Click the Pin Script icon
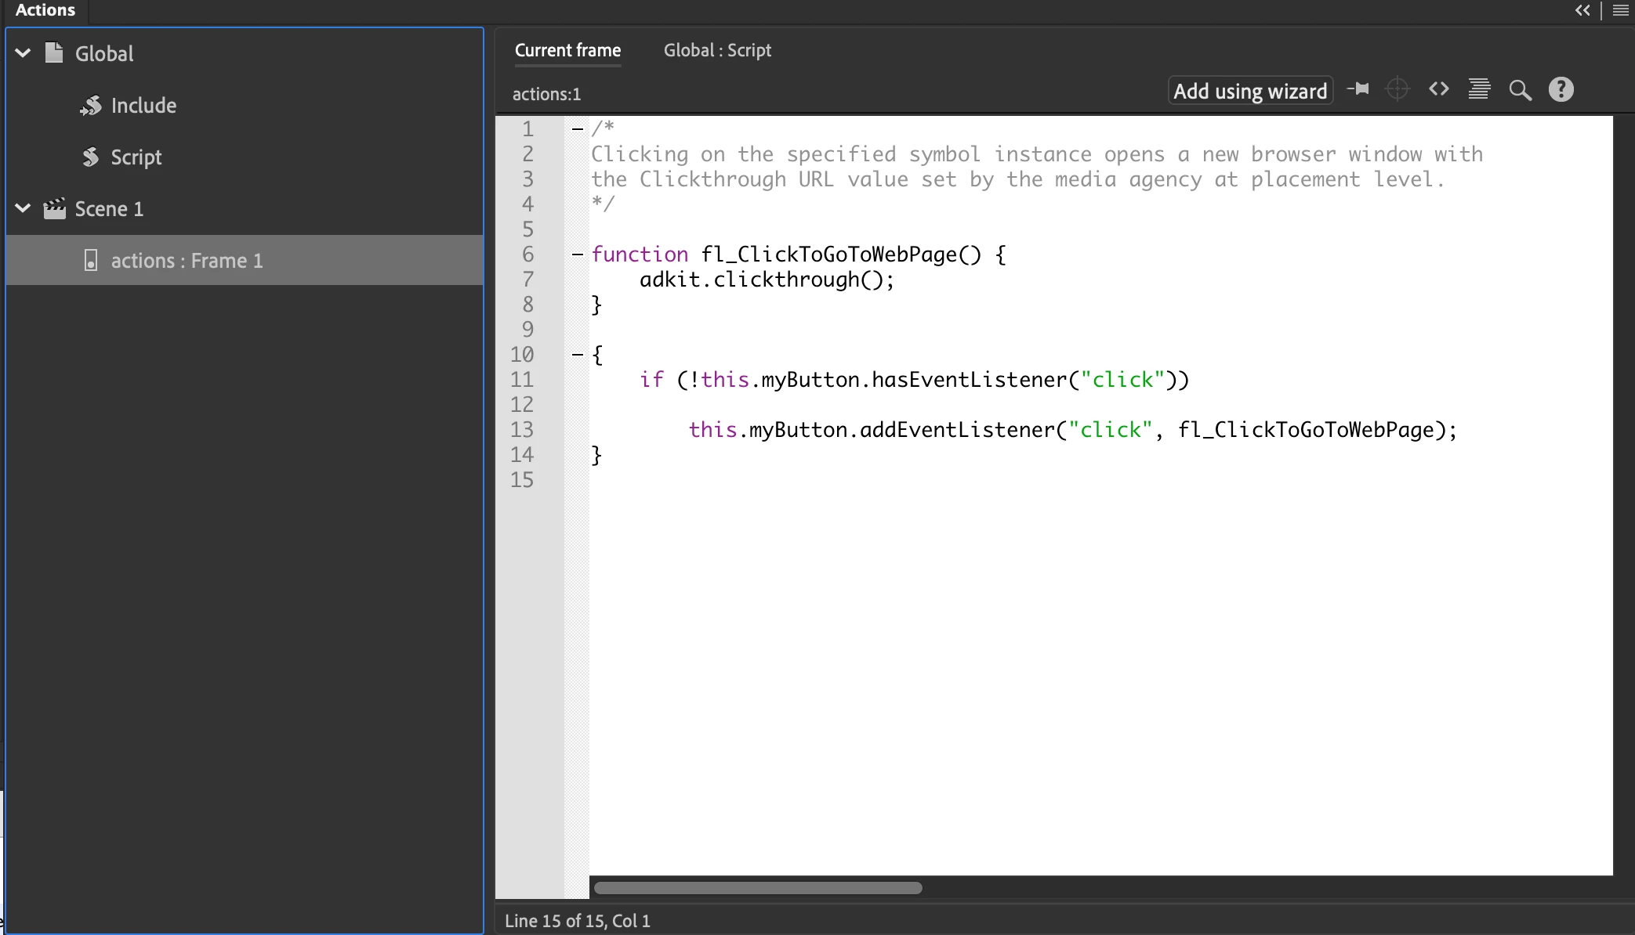The image size is (1635, 935). point(1358,89)
